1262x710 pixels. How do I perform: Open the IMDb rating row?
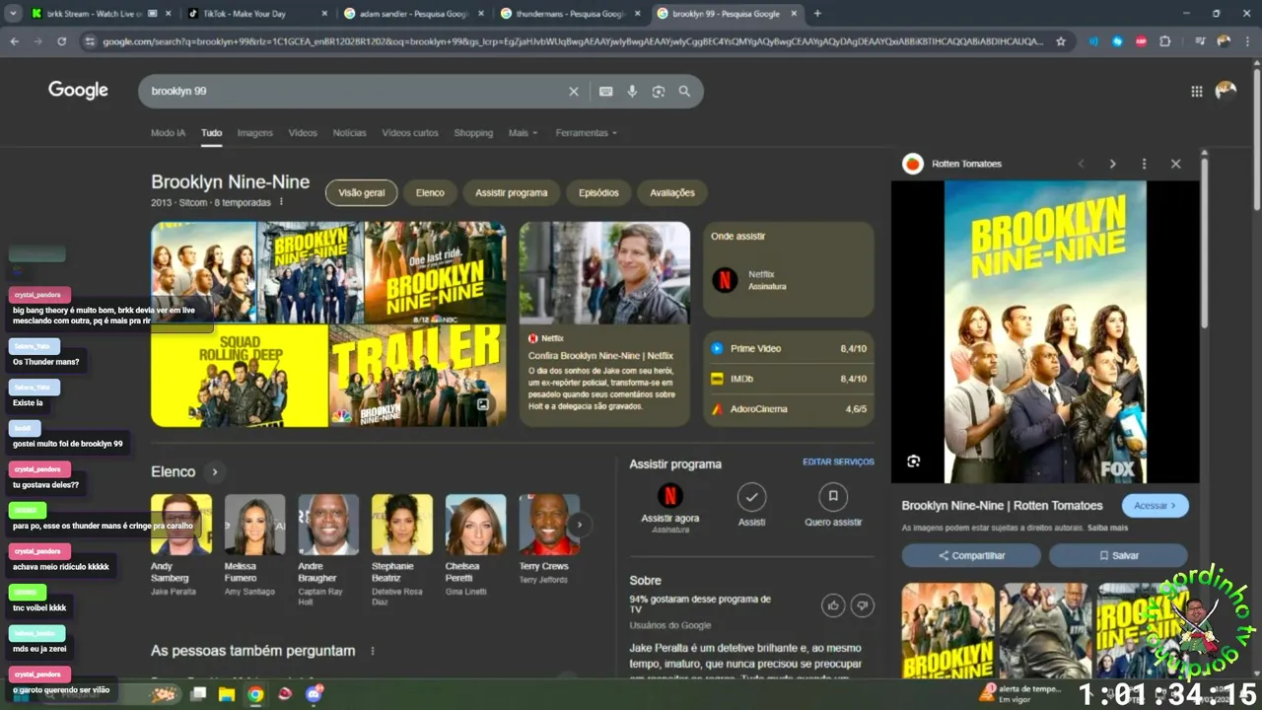pos(789,379)
